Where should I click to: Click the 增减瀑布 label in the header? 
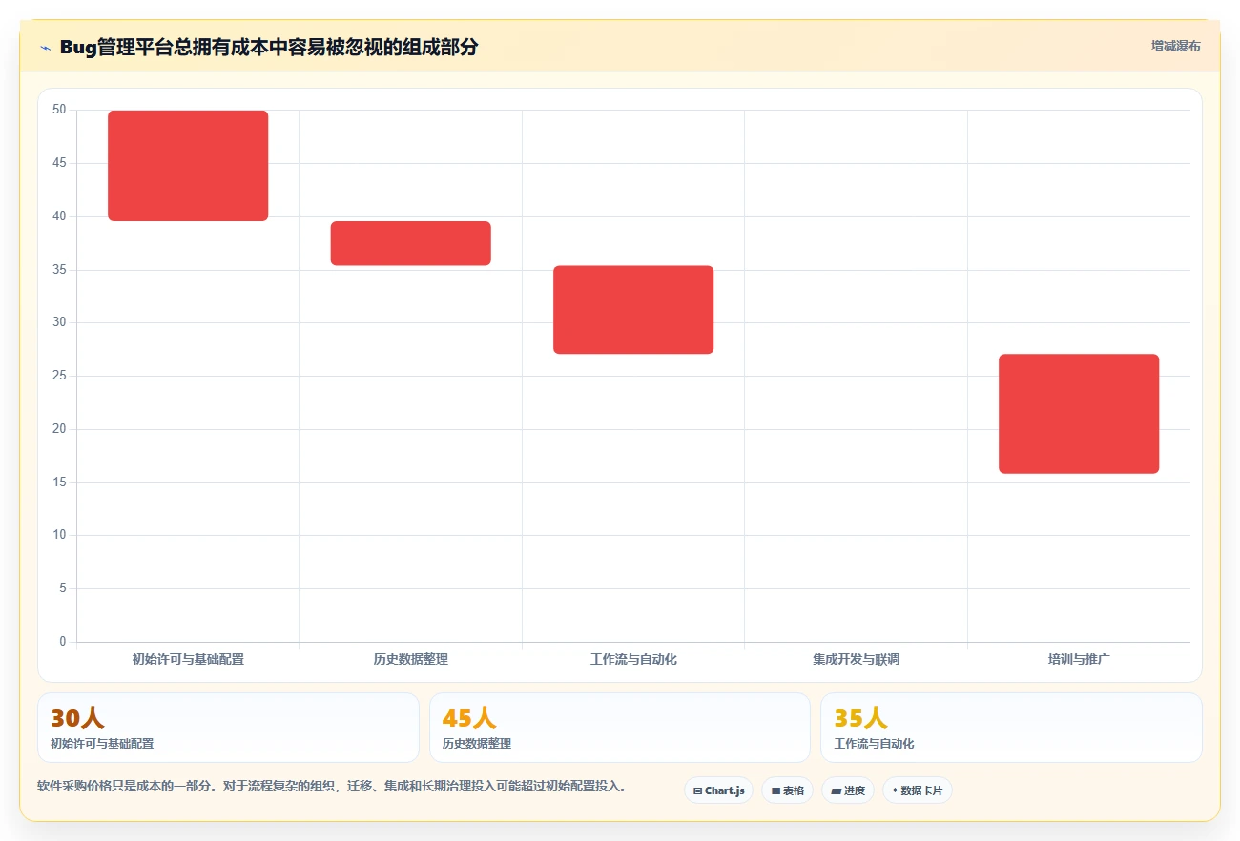(x=1176, y=46)
